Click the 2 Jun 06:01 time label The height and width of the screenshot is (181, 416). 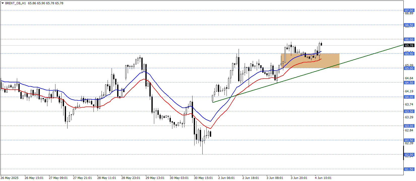tap(227, 178)
